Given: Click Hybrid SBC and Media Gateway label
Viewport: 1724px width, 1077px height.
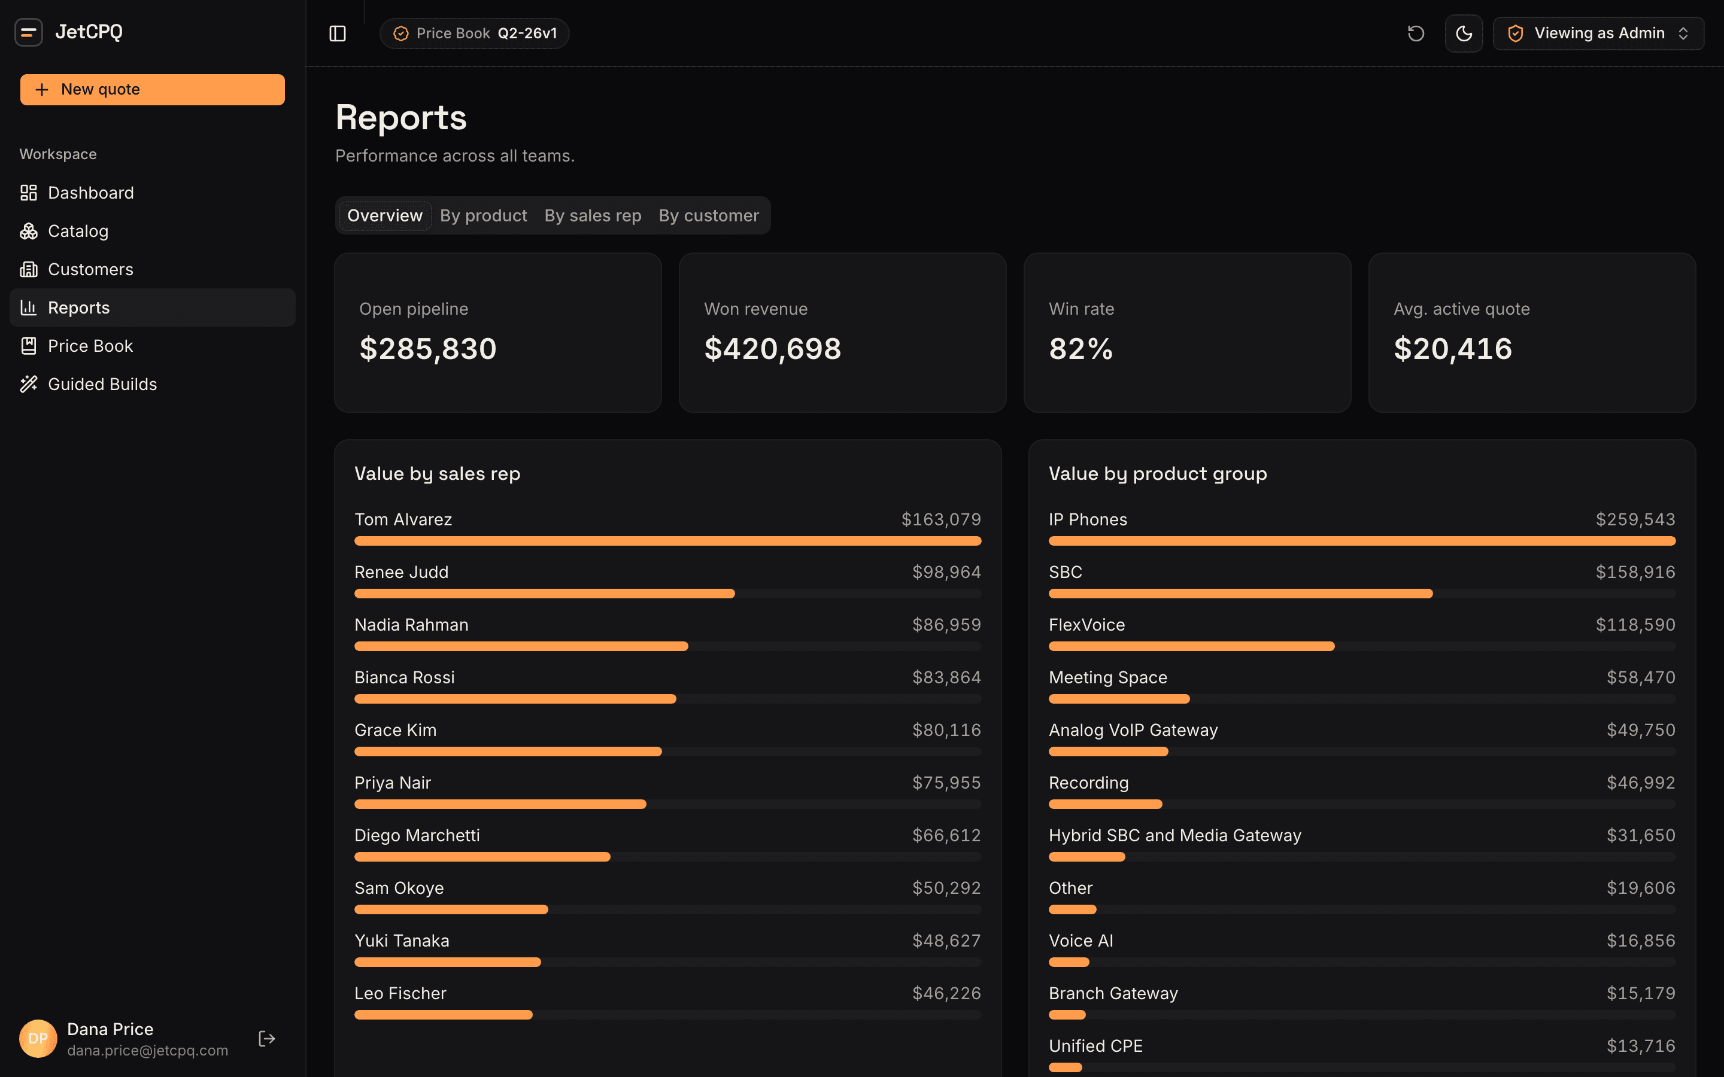Looking at the screenshot, I should coord(1174,835).
